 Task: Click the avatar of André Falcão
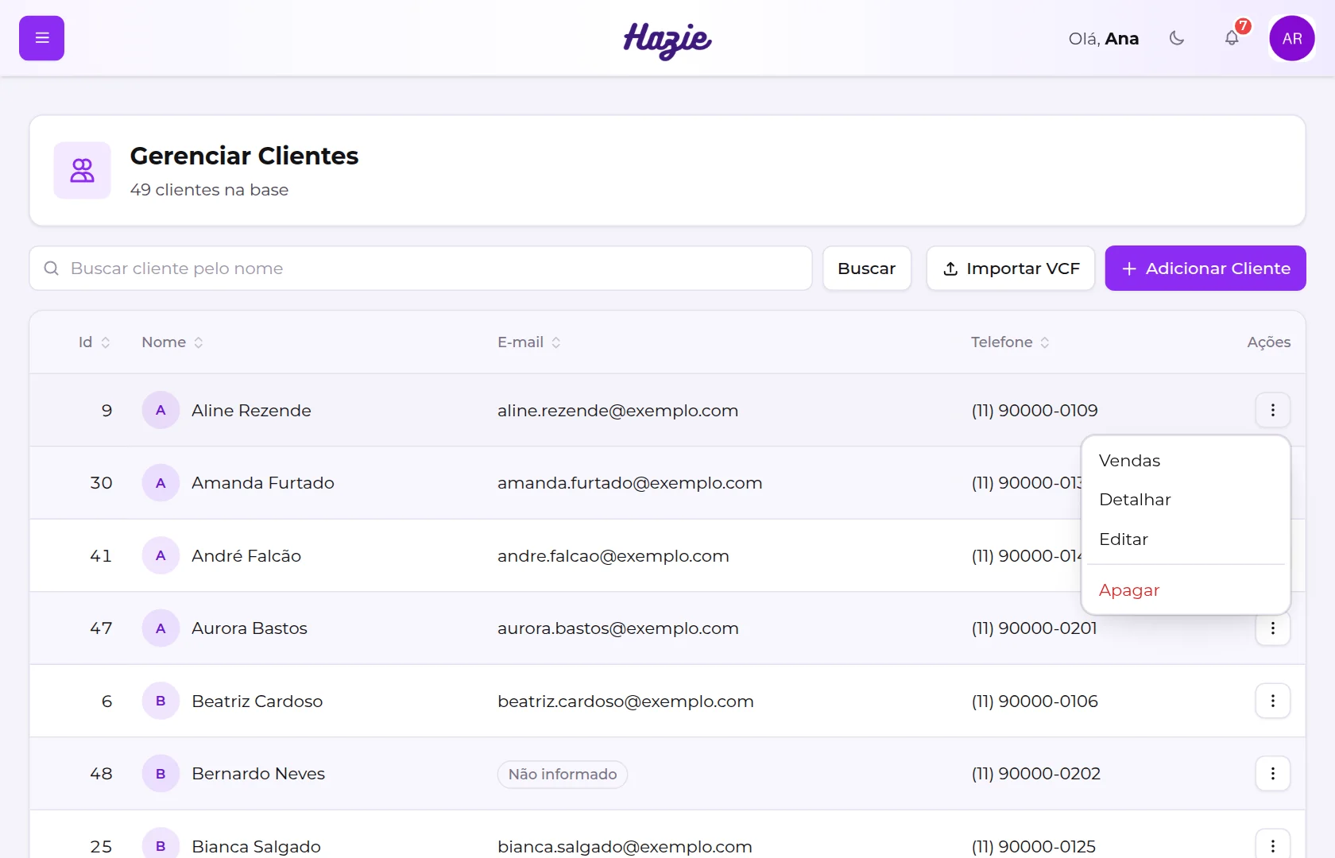point(161,556)
